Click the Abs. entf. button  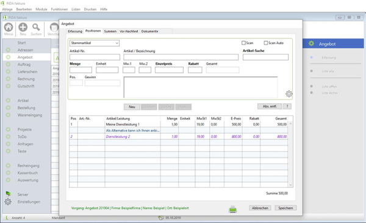coord(270,106)
